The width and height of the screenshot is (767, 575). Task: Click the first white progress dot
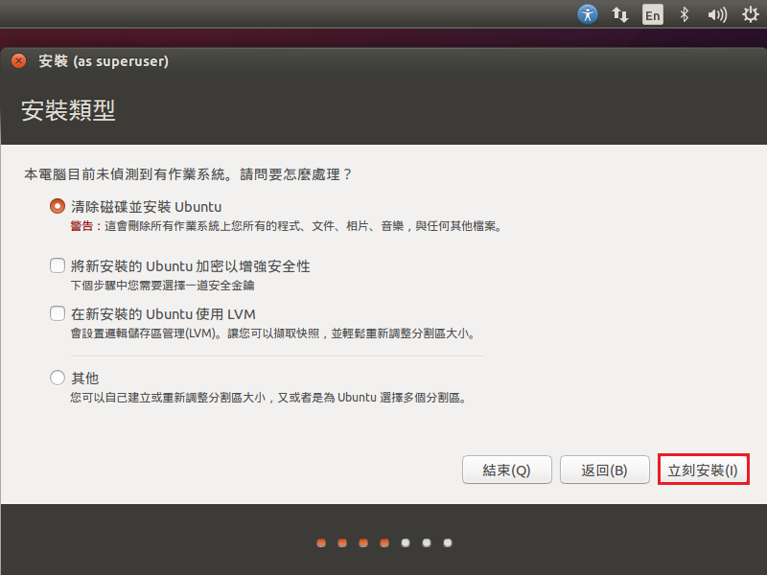[406, 543]
